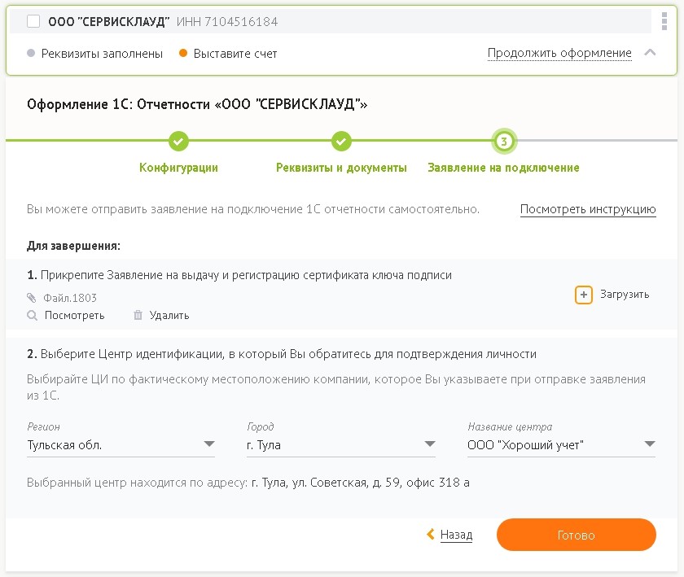
Task: Click the ИНН 7104516184 text
Action: click(227, 21)
